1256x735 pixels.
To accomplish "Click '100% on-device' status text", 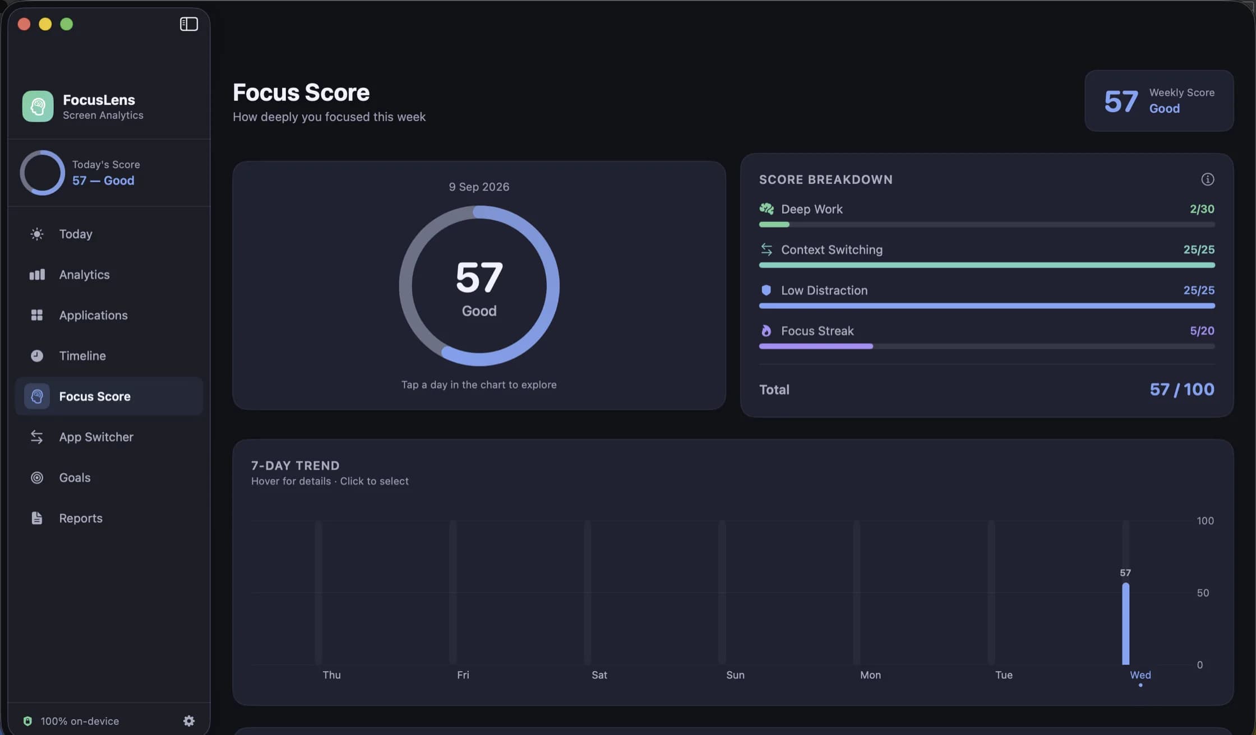I will tap(80, 721).
